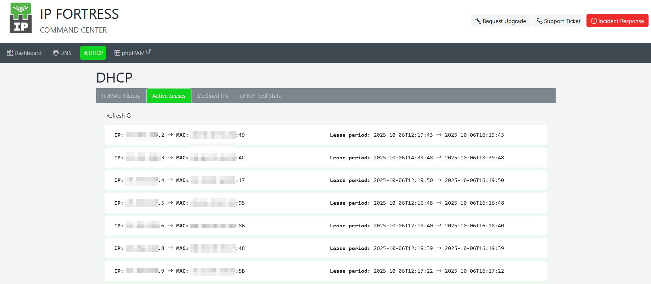Viewport: 651px width, 284px height.
Task: Click lease start 2025-10-06T12:19:39
Action: [403, 248]
